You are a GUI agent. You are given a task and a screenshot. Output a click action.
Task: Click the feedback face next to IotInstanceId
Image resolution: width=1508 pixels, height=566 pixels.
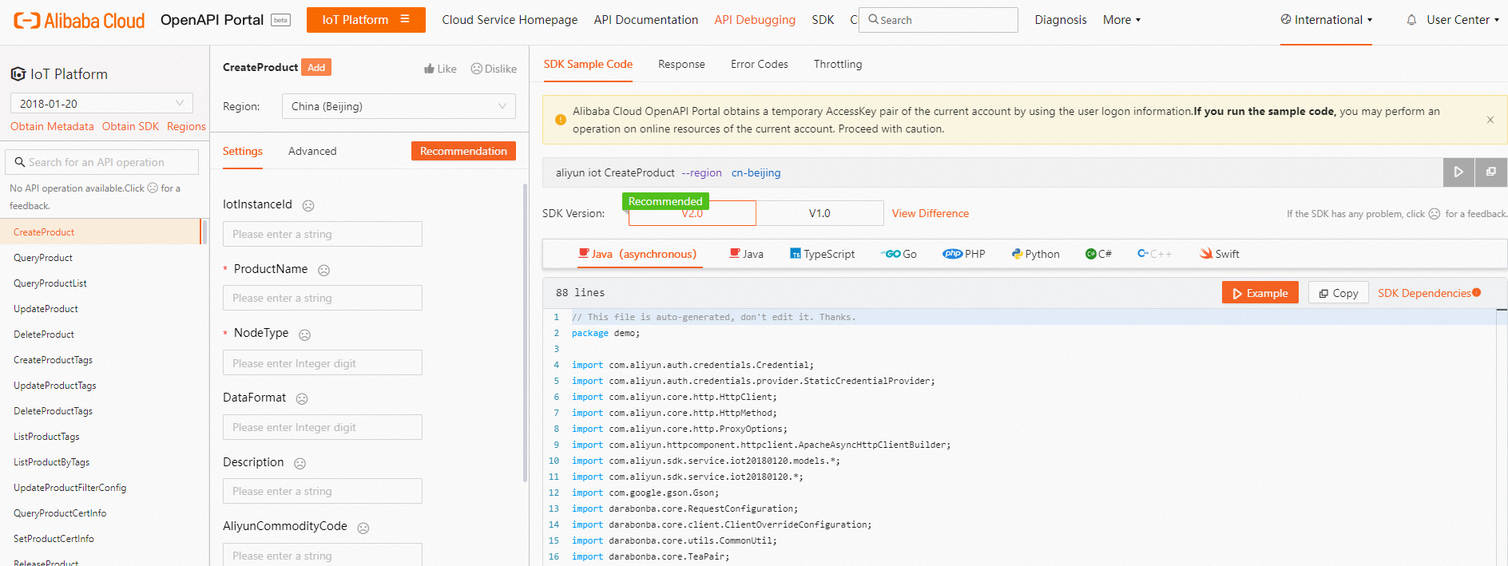tap(308, 206)
